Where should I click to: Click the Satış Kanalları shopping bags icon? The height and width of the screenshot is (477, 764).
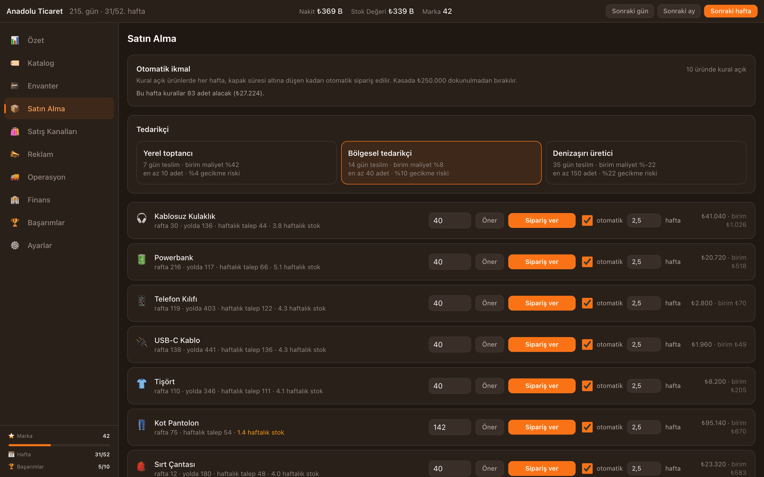[x=15, y=131]
